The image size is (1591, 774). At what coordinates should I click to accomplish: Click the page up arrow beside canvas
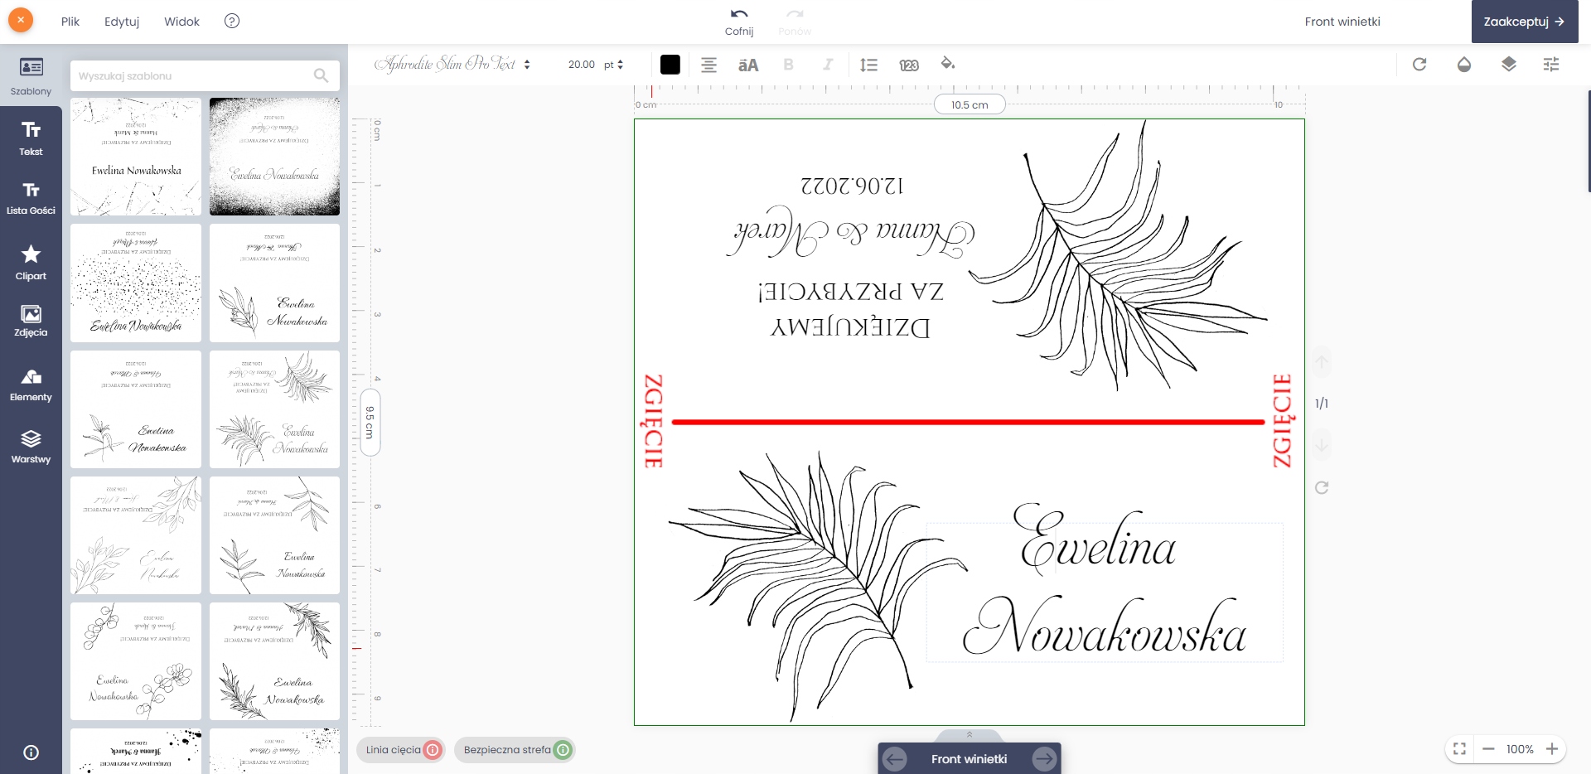[x=1322, y=361]
